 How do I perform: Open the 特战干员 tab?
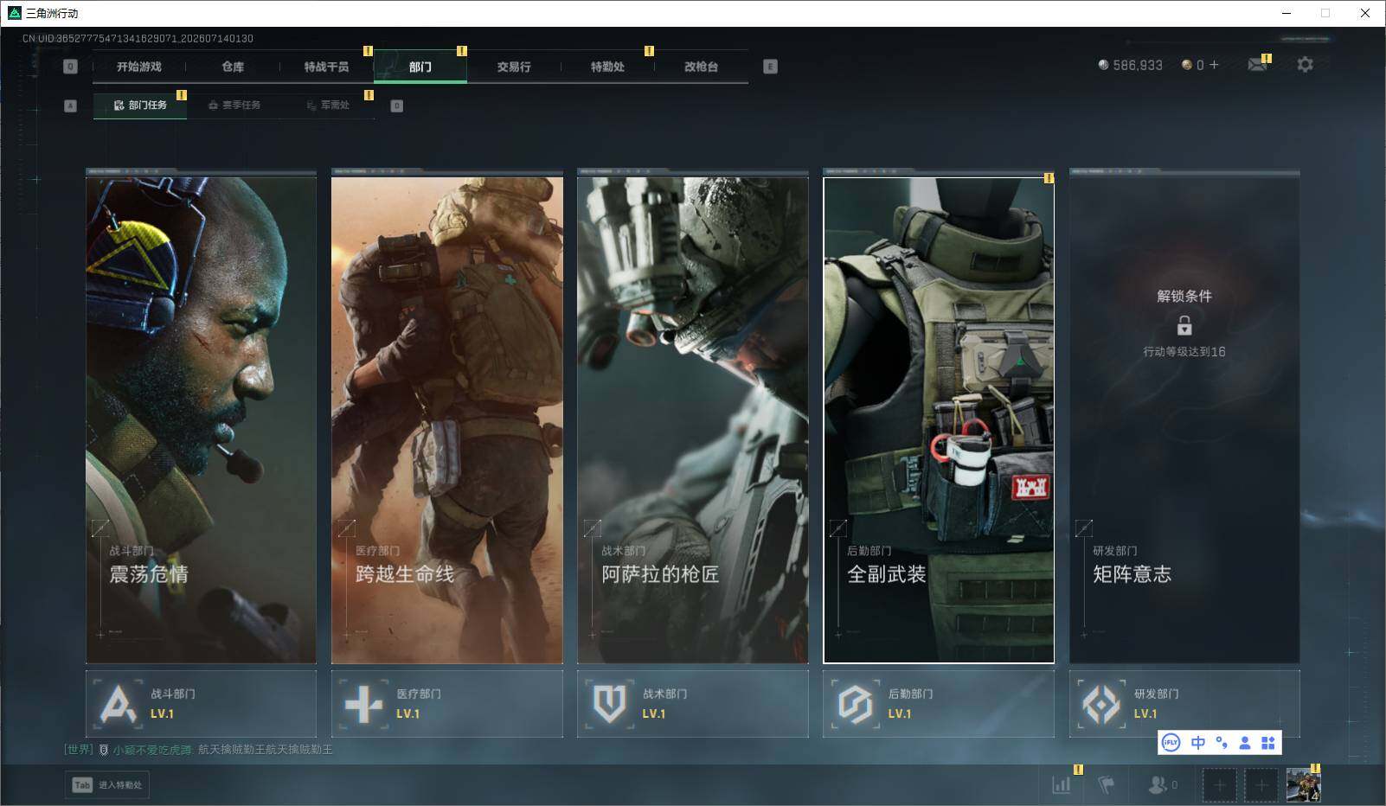point(326,67)
